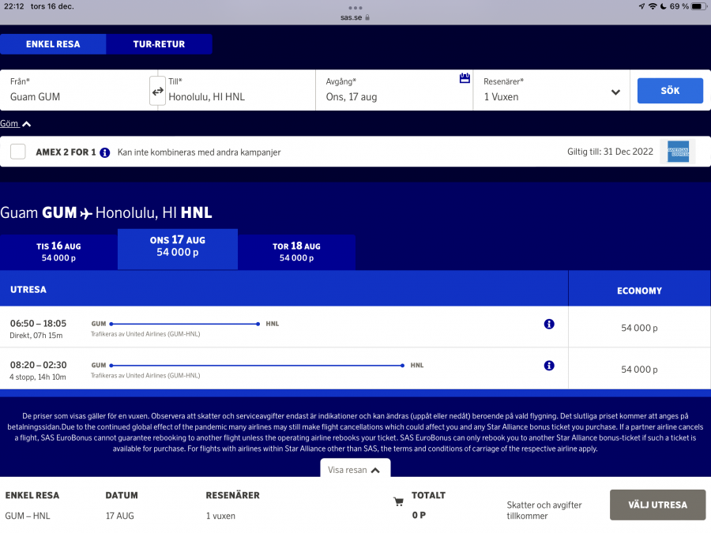Swap origin and destination airports
Screen dimensions: 711x533
158,91
